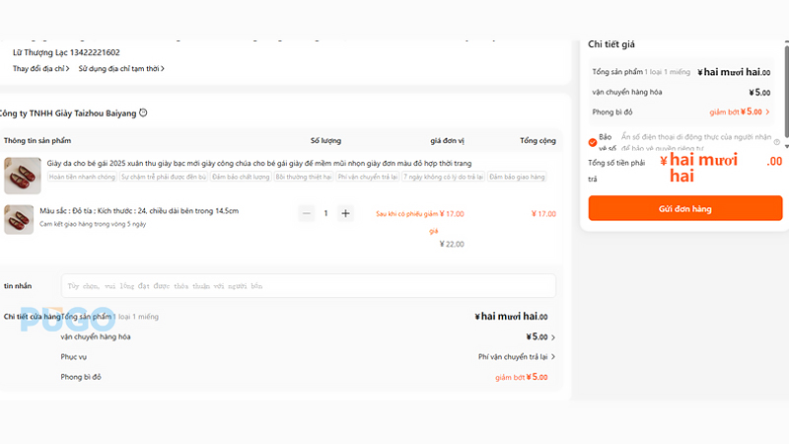The width and height of the screenshot is (789, 444).
Task: Type in the tin nhắn message field
Action: click(308, 285)
